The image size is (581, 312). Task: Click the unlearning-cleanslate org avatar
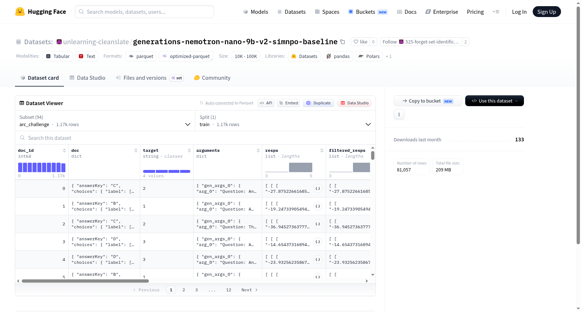pyautogui.click(x=59, y=42)
